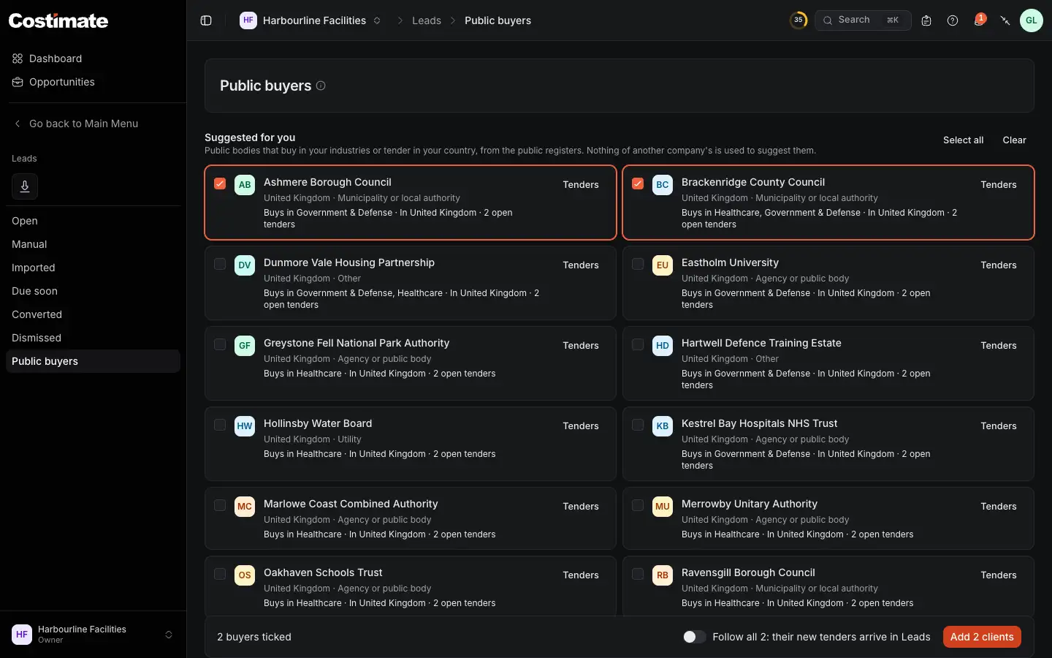
Task: Open Tenders for Greystone Fell National Park Authority
Action: tap(581, 346)
